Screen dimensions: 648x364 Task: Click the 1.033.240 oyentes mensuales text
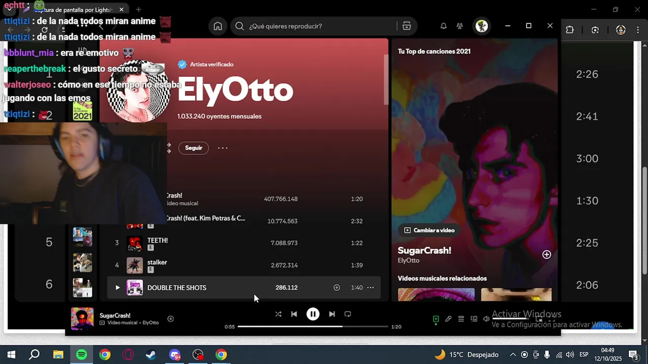tap(219, 116)
